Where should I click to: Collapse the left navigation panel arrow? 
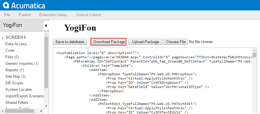click(46, 26)
